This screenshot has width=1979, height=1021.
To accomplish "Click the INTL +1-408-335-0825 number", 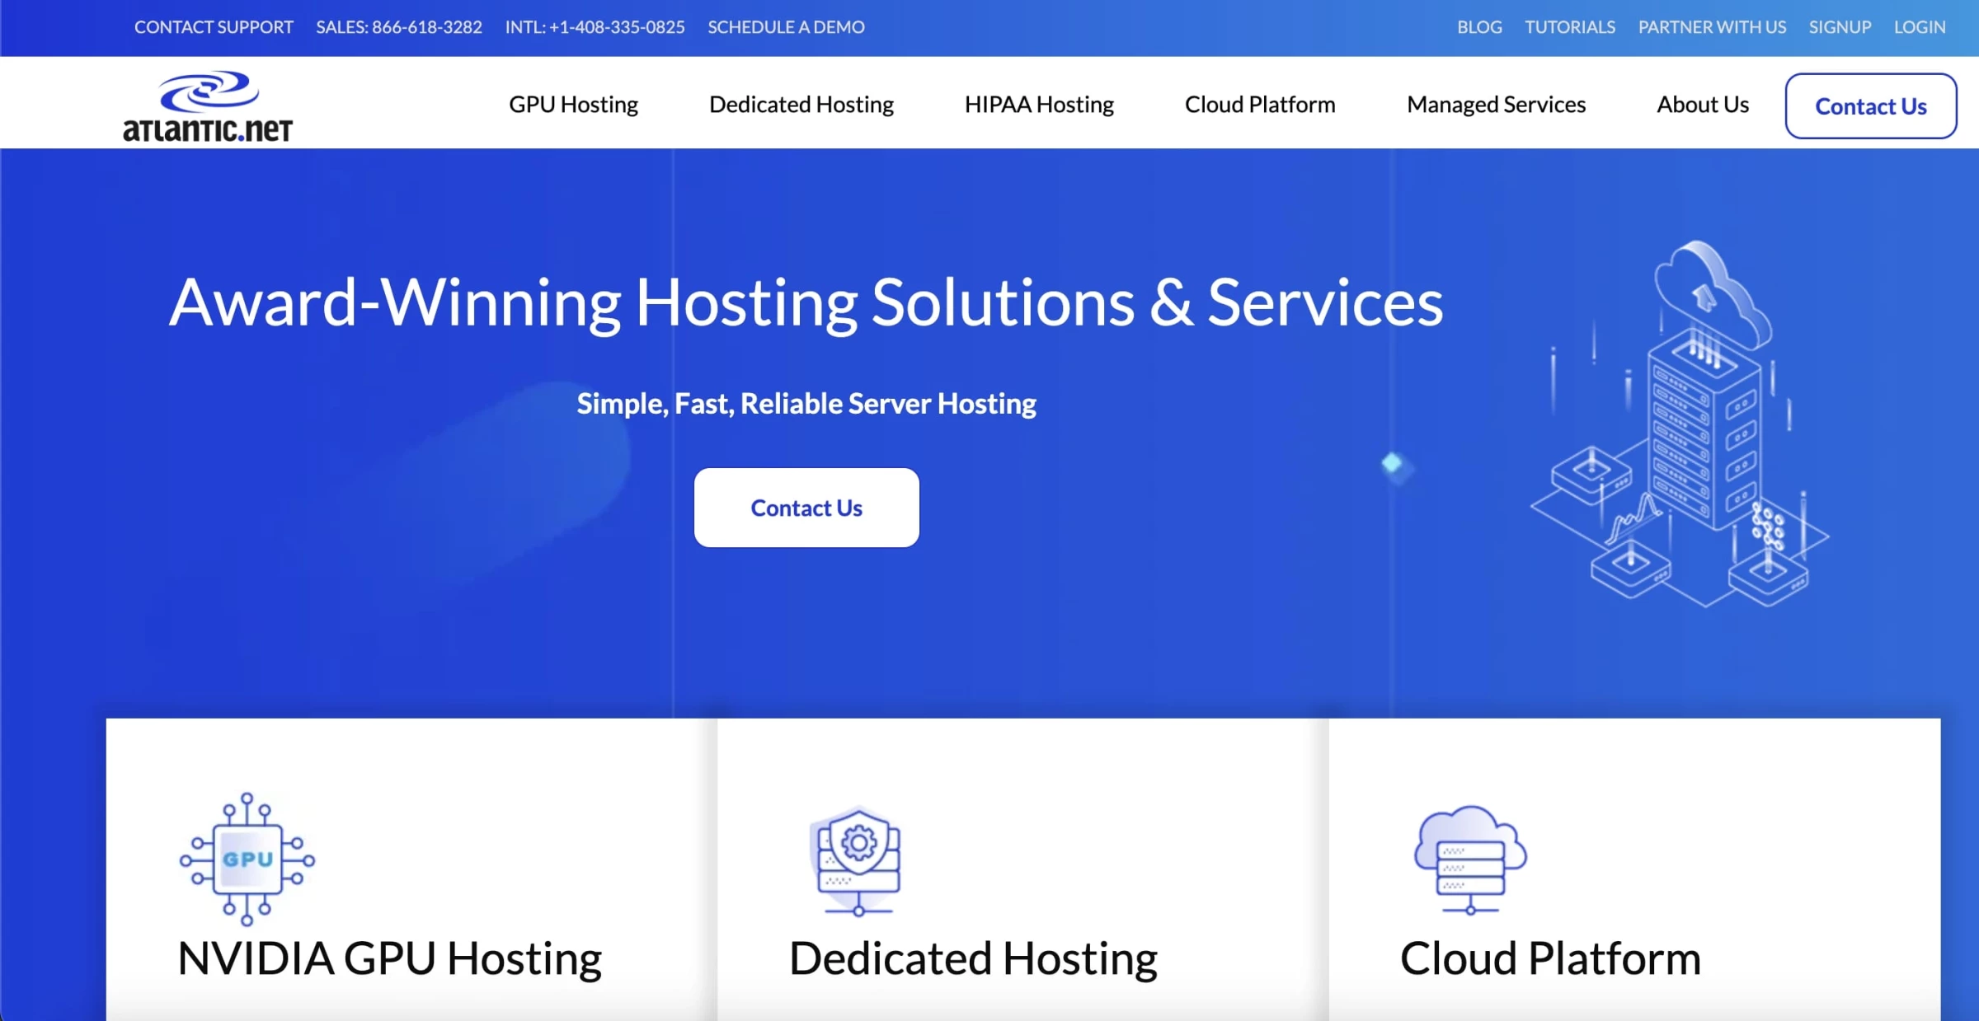I will [595, 27].
